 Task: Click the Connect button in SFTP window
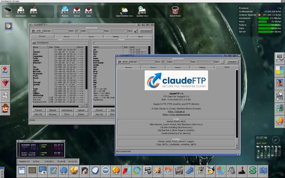point(232,62)
